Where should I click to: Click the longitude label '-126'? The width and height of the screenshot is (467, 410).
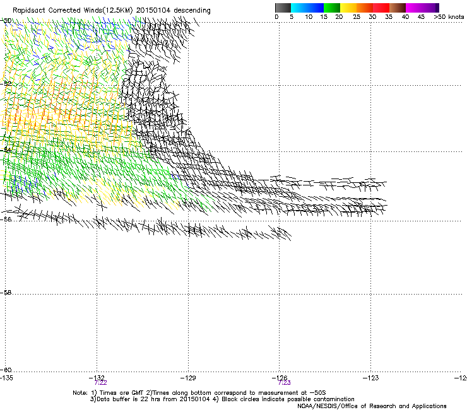point(280,378)
